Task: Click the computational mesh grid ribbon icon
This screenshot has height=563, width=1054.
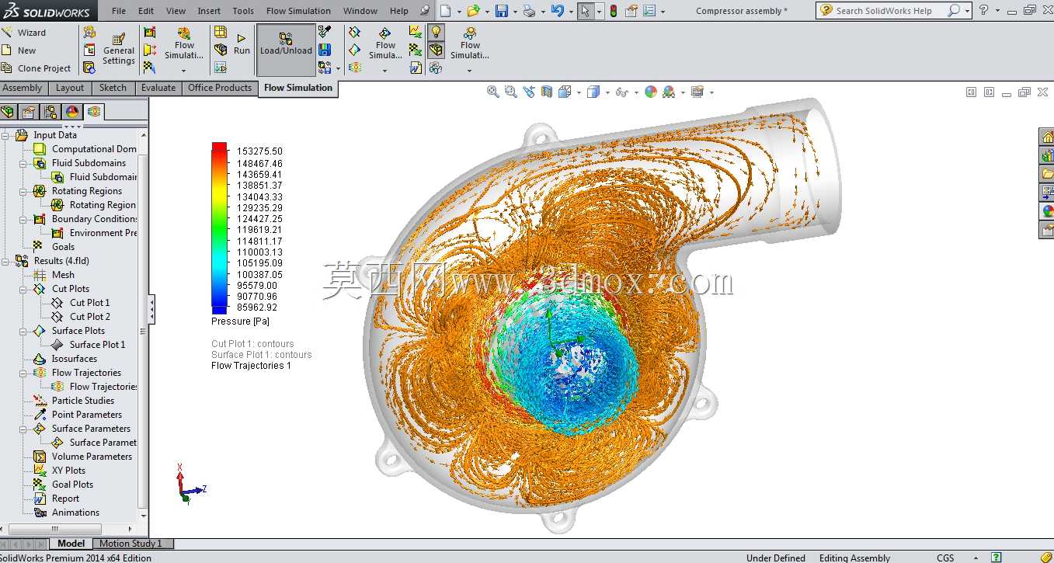Action: (x=221, y=32)
